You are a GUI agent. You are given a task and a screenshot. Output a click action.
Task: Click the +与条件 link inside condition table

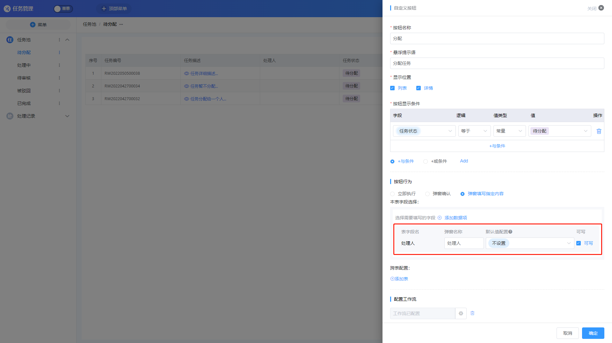[497, 146]
